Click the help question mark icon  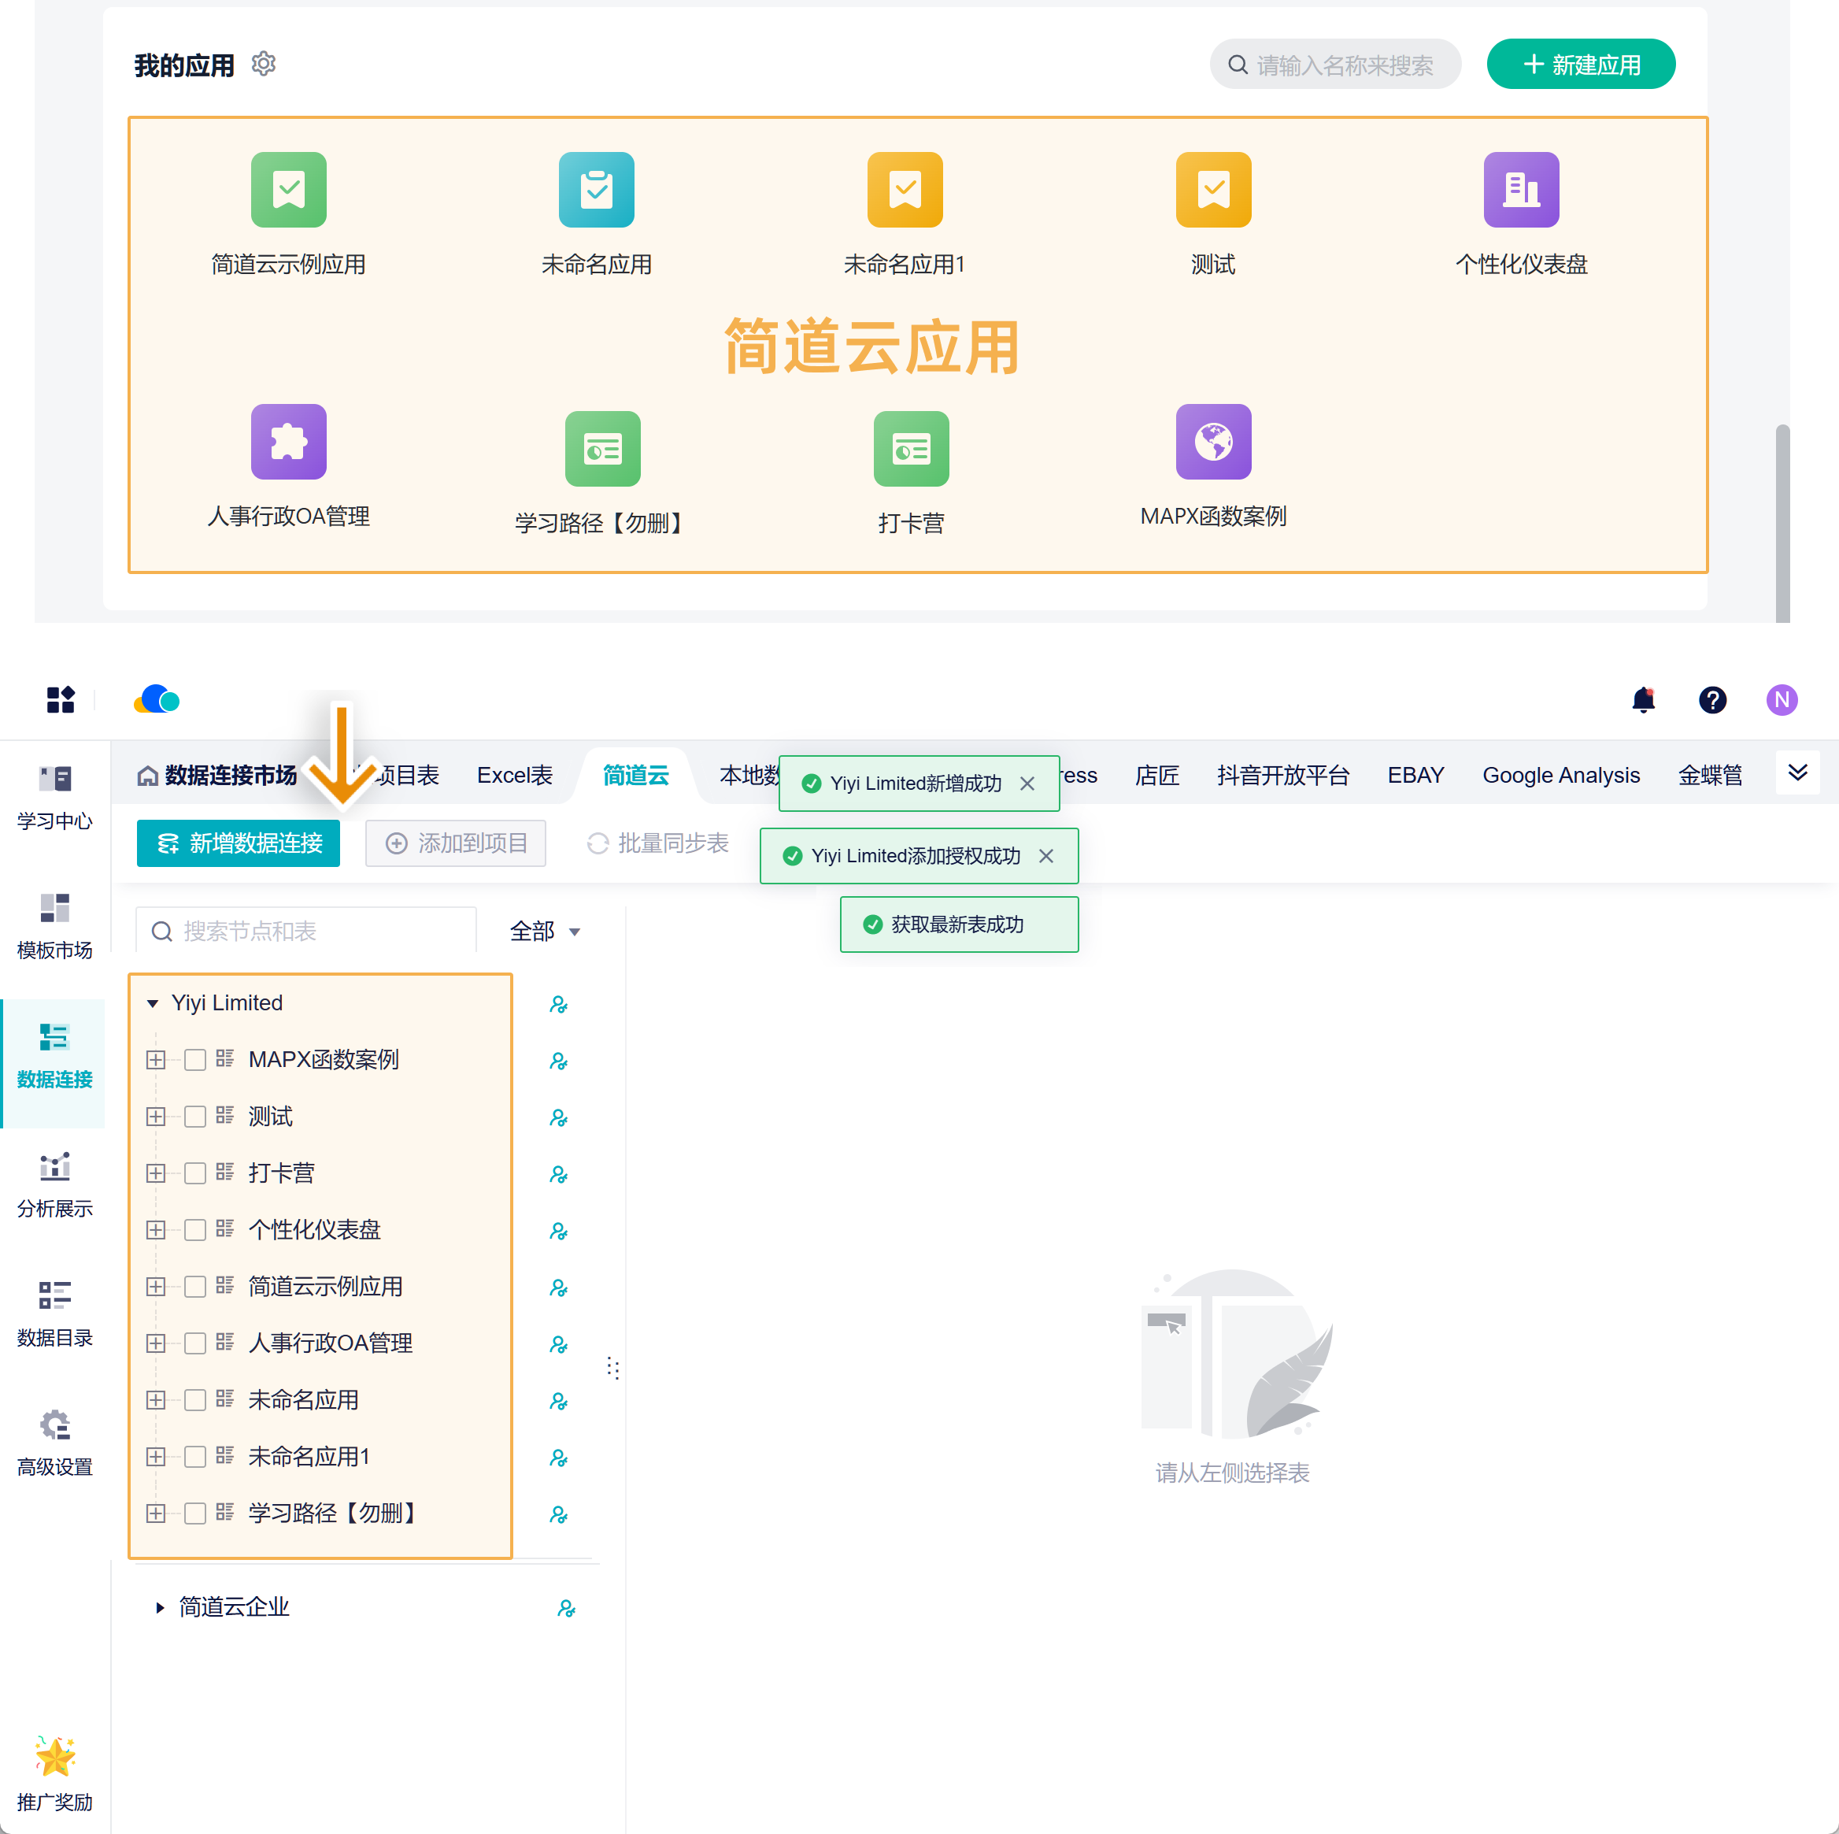click(x=1711, y=700)
